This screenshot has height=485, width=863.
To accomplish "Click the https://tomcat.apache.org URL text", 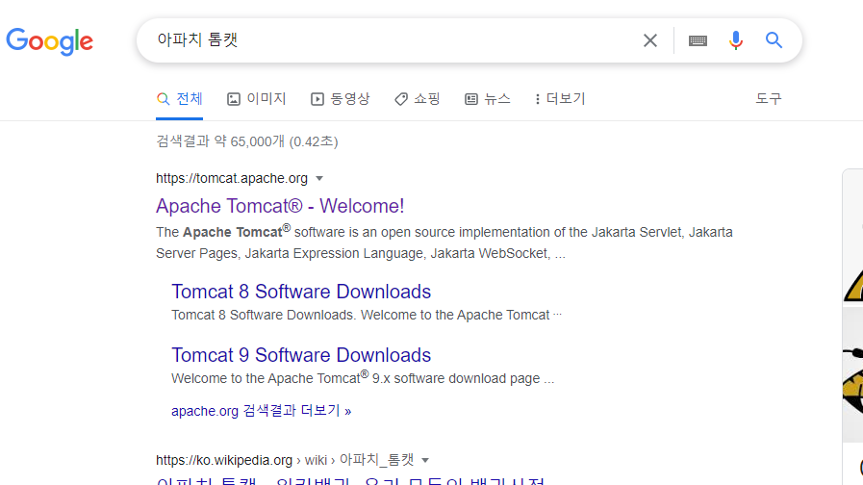I will [232, 178].
